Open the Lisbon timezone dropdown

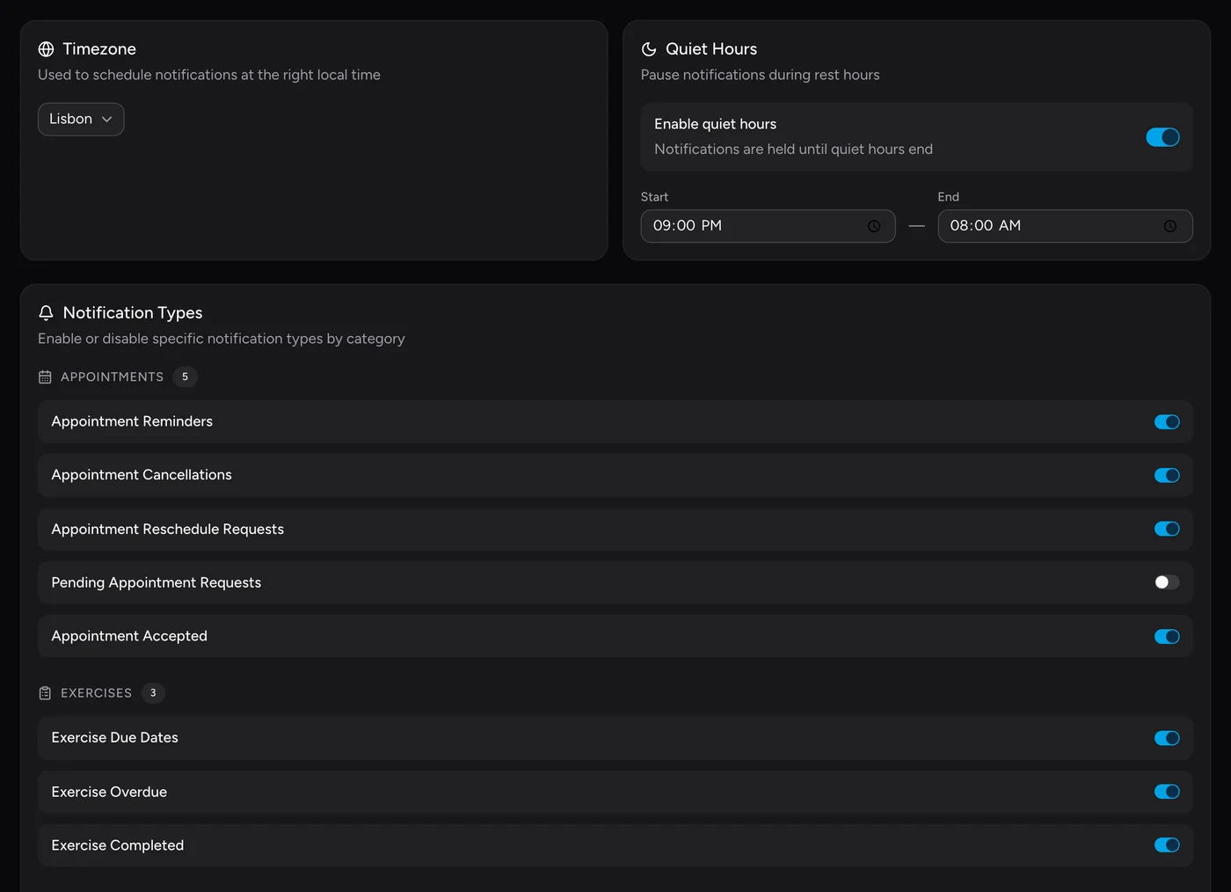(x=81, y=120)
